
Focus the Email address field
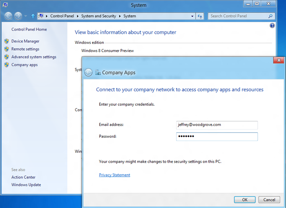pyautogui.click(x=217, y=125)
